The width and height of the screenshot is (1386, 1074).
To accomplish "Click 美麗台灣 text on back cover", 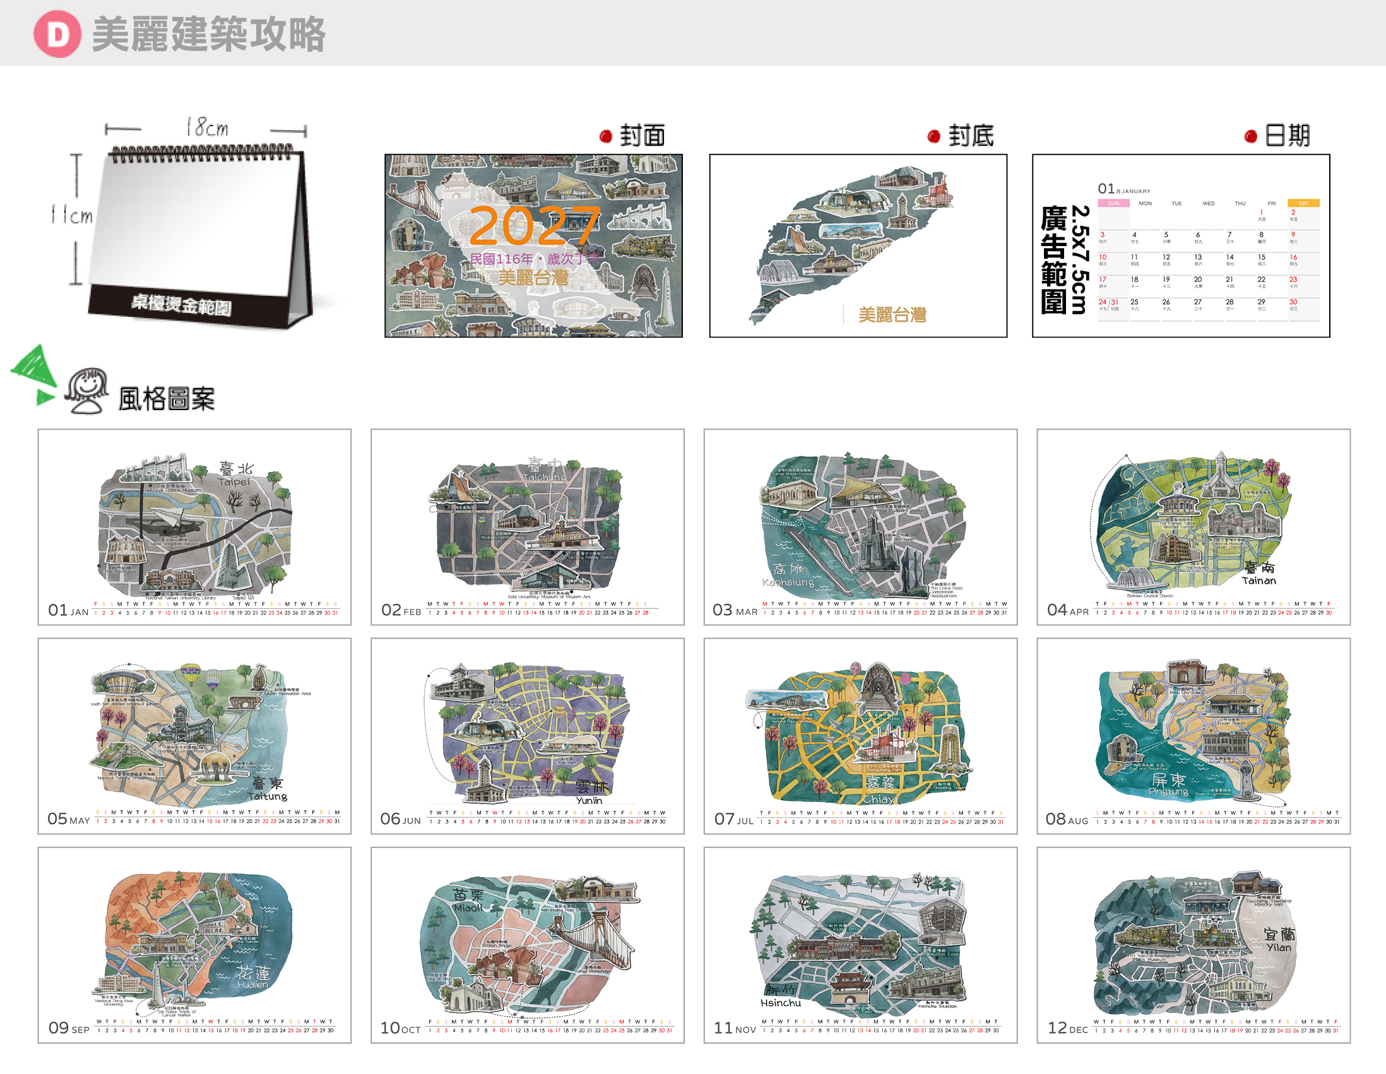I will 892,315.
